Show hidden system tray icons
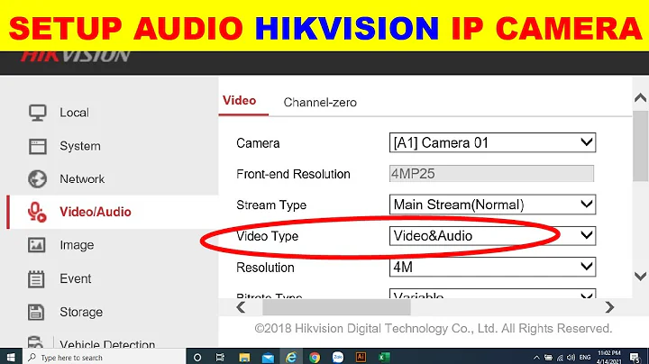This screenshot has width=649, height=364. click(x=536, y=358)
